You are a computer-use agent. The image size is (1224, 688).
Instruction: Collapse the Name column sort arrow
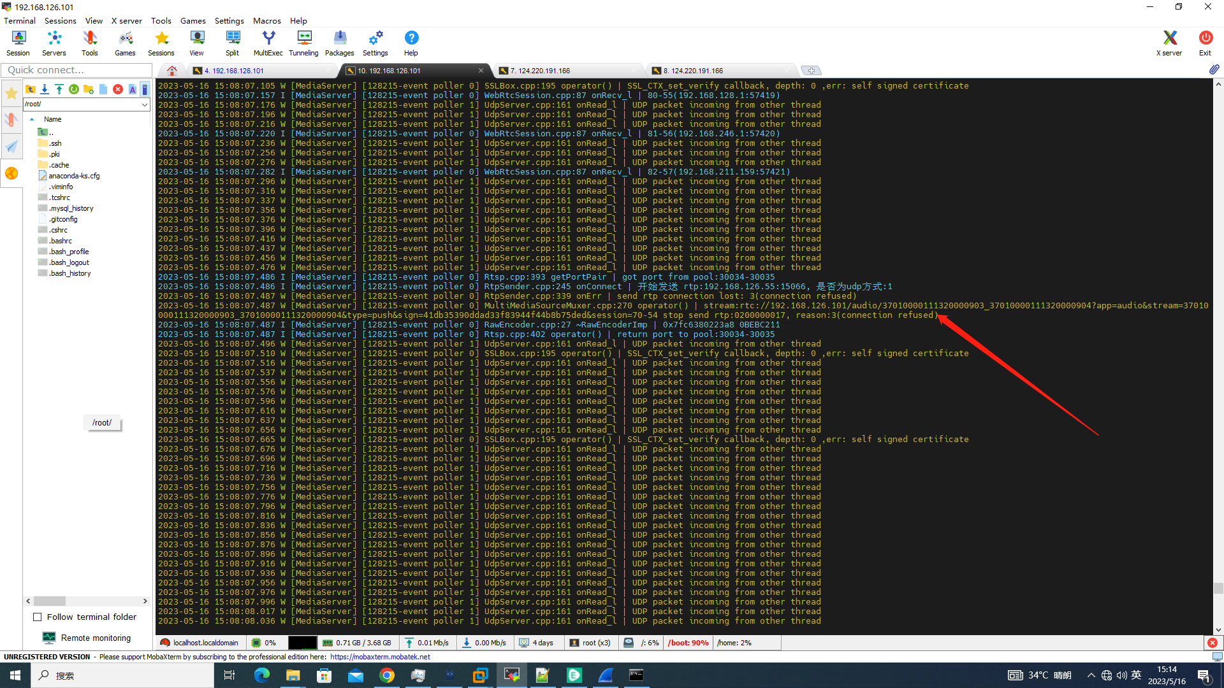(33, 119)
